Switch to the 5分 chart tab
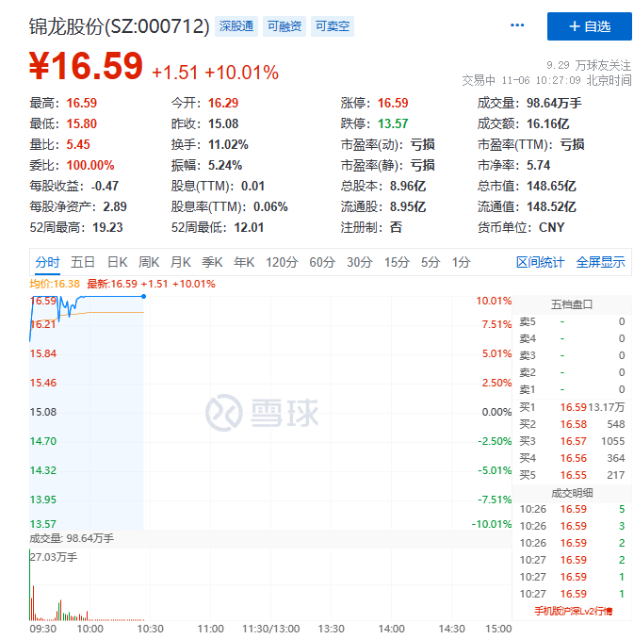Viewport: 634px width, 639px height. (x=431, y=262)
